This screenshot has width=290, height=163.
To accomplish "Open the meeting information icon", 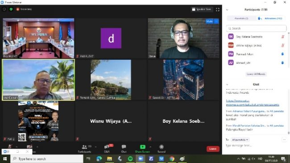I will point(4,9).
